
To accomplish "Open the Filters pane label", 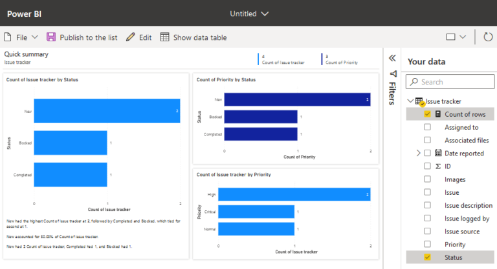I will [392, 94].
